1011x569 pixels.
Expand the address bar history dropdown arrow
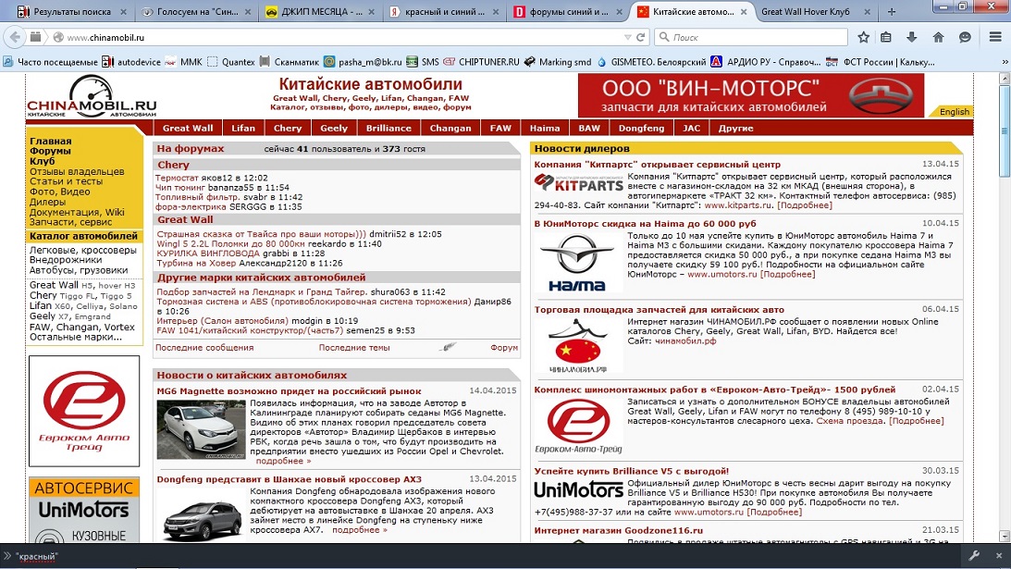pyautogui.click(x=627, y=37)
